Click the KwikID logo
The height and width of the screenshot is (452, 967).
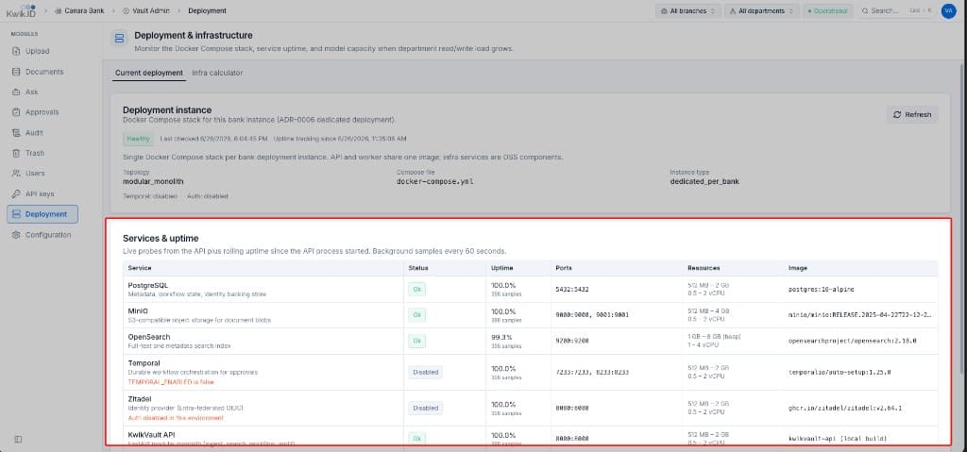click(x=21, y=10)
